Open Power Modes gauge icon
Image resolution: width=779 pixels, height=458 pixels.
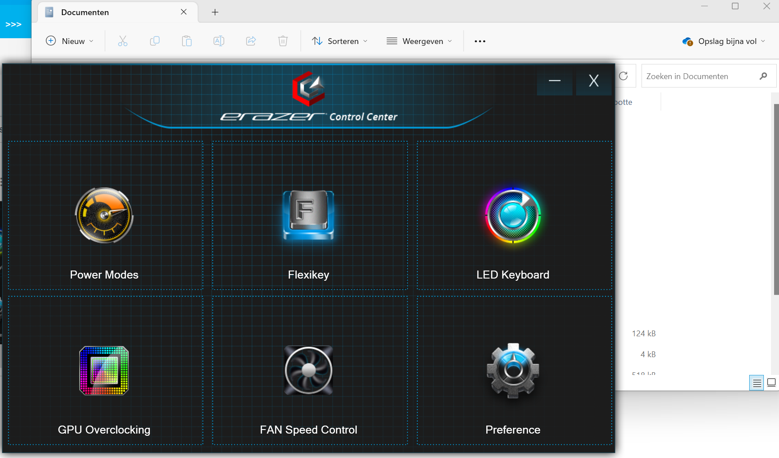pos(104,215)
